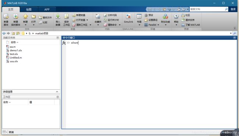
Task: Select demo1.slx in current folder
Action: coord(14,50)
